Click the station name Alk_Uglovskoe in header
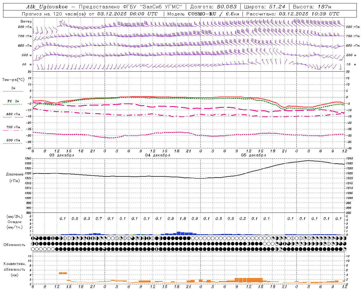Viewport: 361px width, 289px height. [x=47, y=7]
